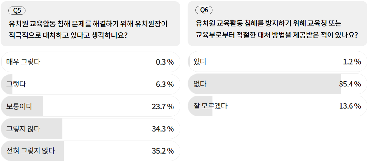Click the 85.4 % result value
Image resolution: width=368 pixels, height=162 pixels.
350,84
